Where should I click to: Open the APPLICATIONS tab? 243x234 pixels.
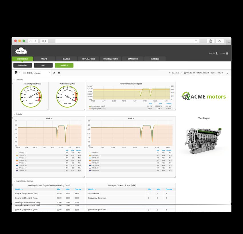tap(88, 59)
